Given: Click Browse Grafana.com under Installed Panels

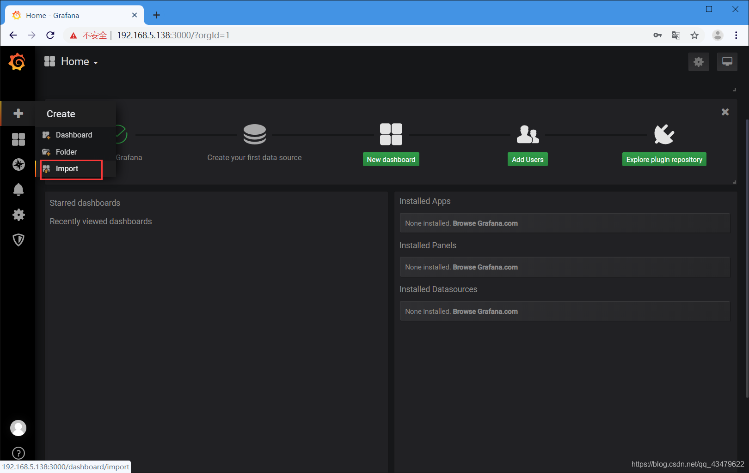Looking at the screenshot, I should [x=485, y=267].
